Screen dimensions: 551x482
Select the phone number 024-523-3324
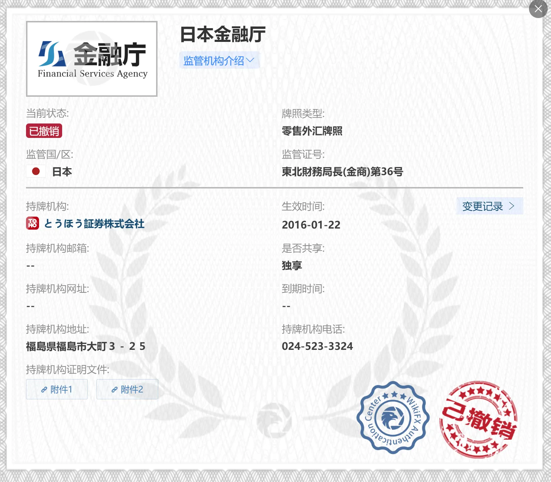tap(317, 346)
